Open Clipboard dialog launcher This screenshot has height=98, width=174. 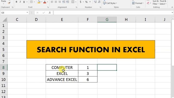coord(13,7)
